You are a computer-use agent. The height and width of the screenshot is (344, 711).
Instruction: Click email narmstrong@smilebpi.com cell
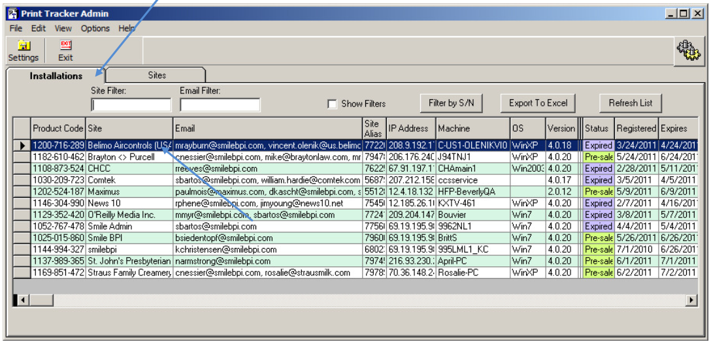pos(268,261)
